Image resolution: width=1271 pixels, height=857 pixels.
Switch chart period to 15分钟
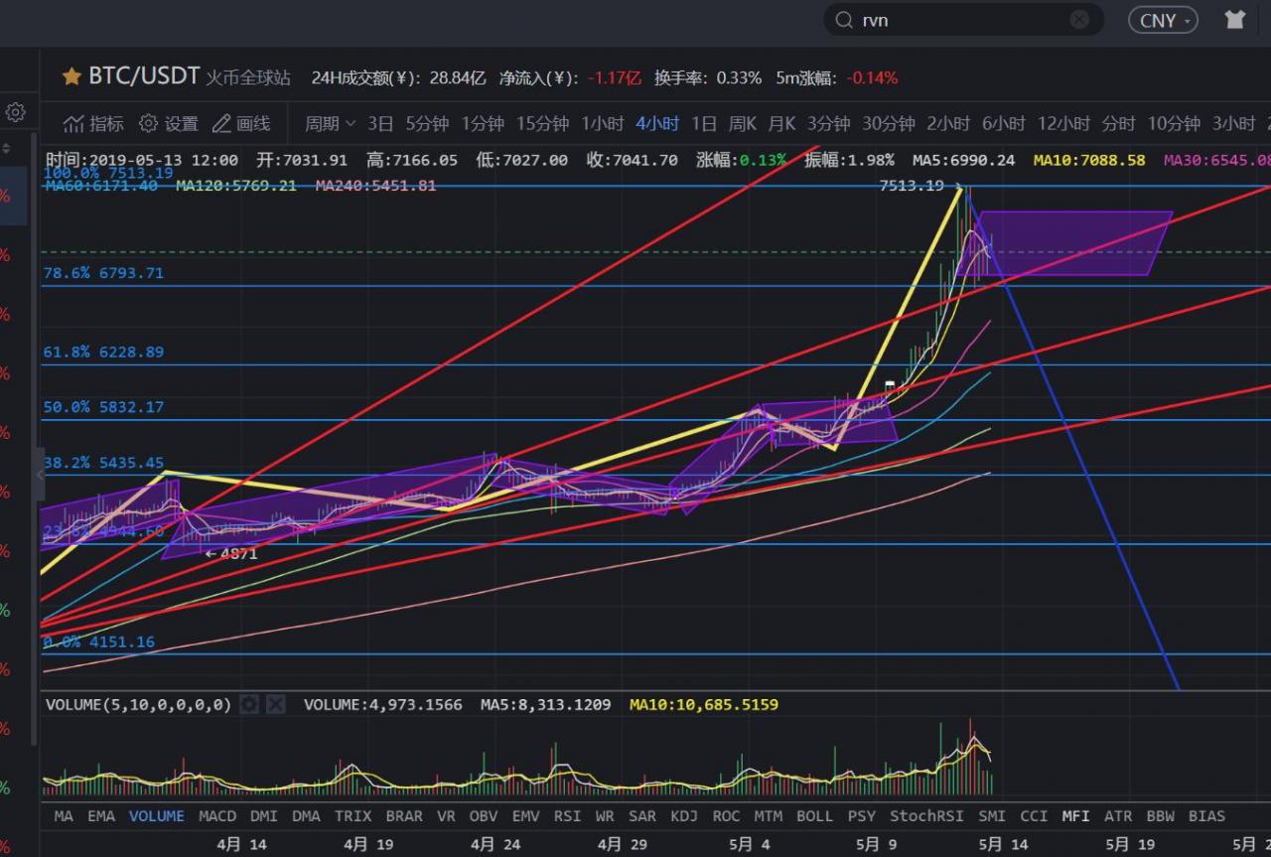click(x=542, y=124)
